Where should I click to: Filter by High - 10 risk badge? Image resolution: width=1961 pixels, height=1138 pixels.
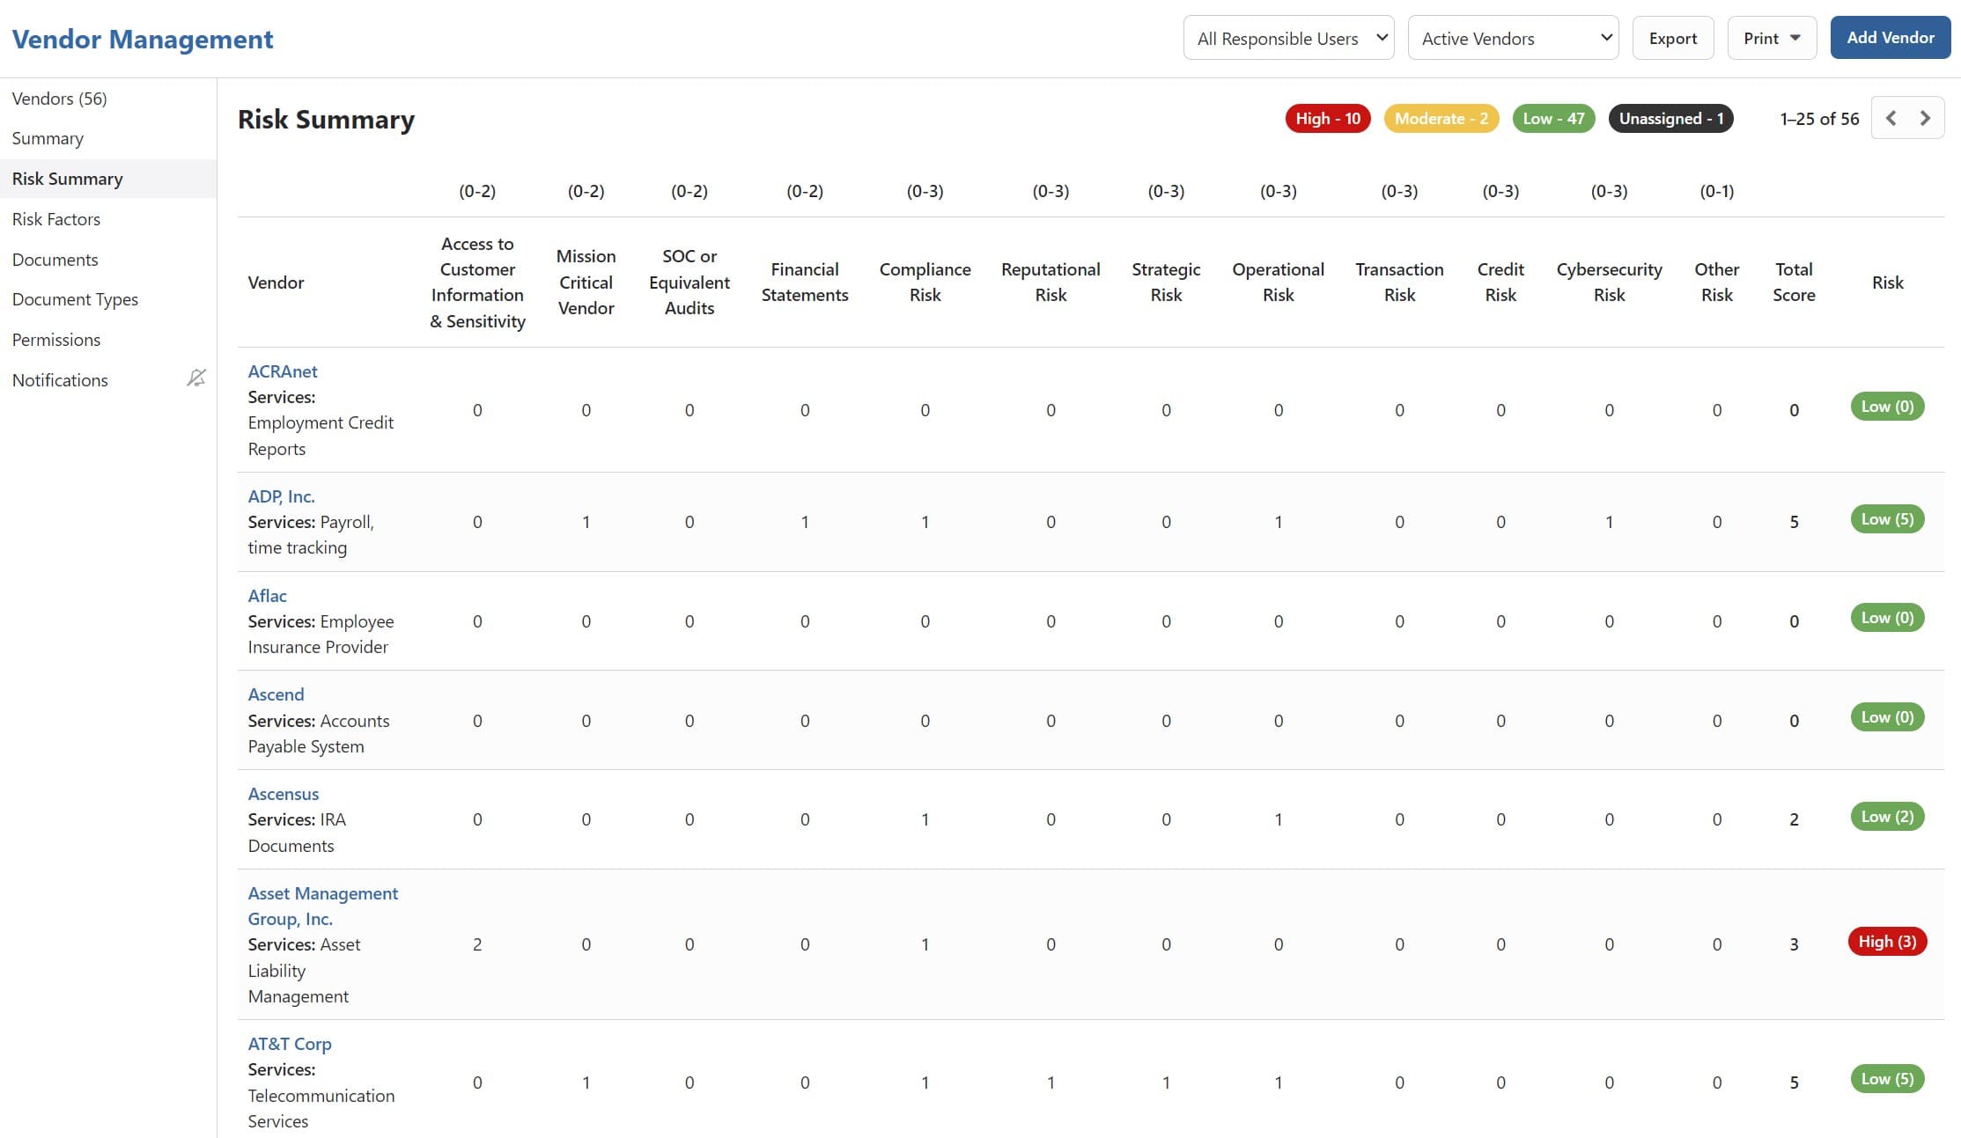1327,119
